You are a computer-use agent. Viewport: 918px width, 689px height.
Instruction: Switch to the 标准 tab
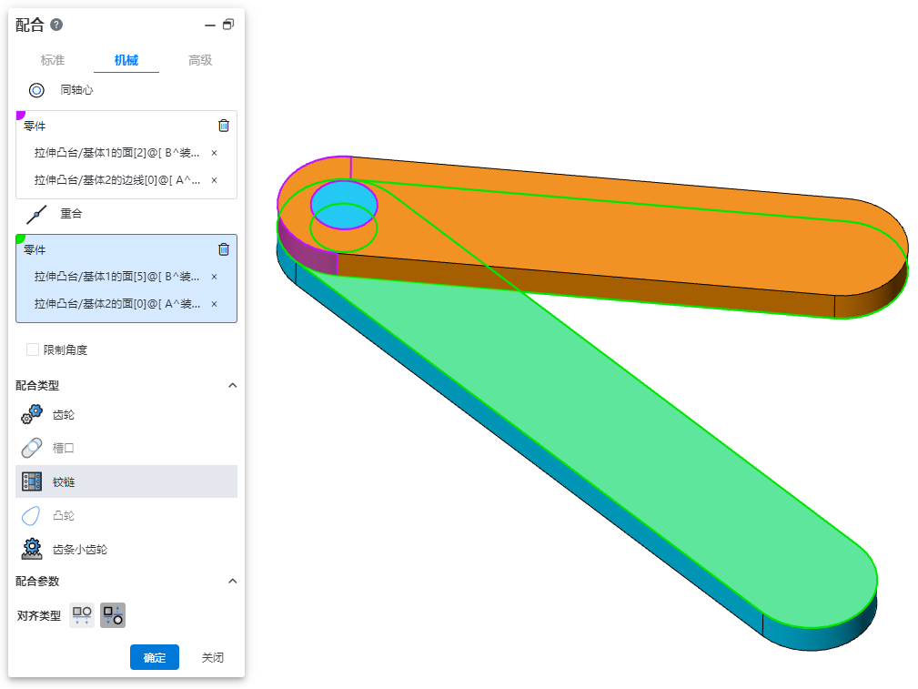[53, 60]
